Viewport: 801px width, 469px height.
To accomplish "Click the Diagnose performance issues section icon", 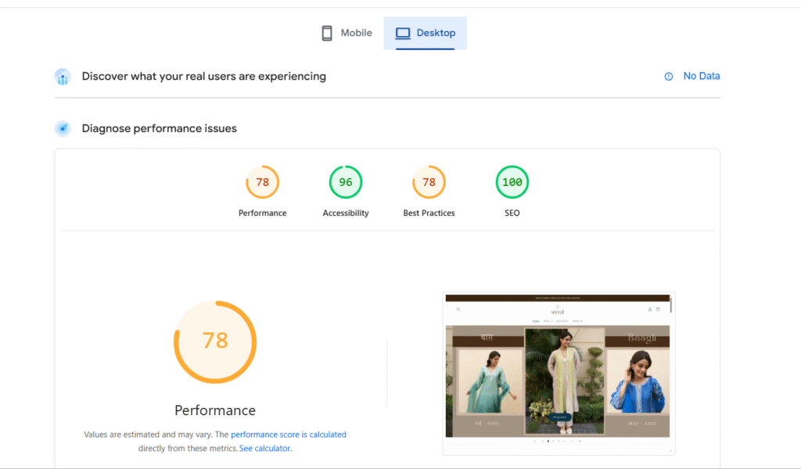I will coord(63,128).
